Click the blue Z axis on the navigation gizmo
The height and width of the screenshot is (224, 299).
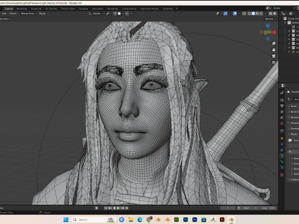point(268,26)
